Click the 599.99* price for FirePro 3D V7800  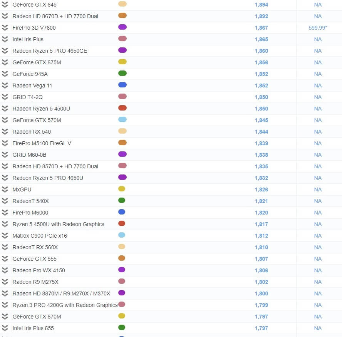[318, 28]
